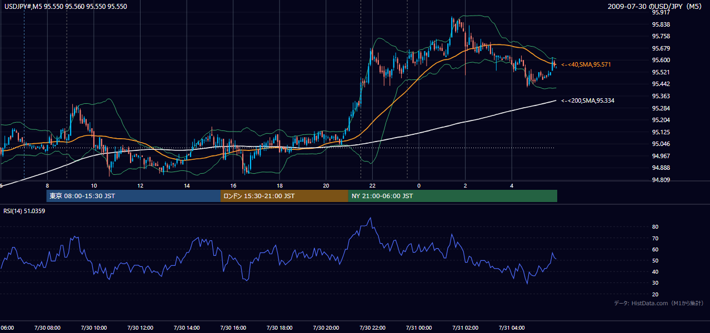Click the 7/30 20:00 time axis label
The height and width of the screenshot is (333, 710).
coord(326,328)
